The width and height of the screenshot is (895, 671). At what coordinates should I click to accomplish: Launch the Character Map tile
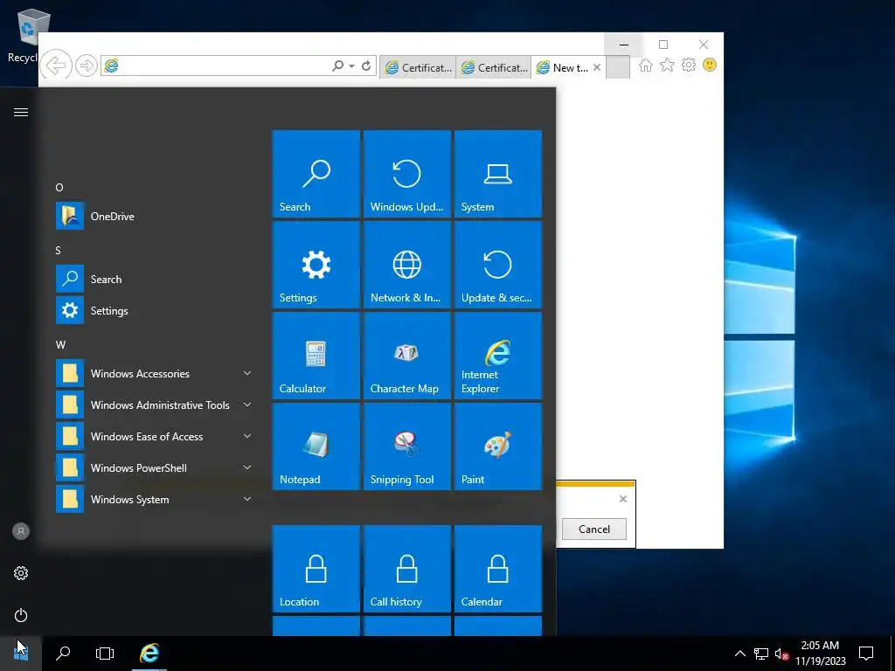tap(407, 356)
